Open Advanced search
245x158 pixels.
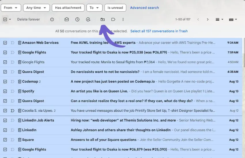point(144,8)
